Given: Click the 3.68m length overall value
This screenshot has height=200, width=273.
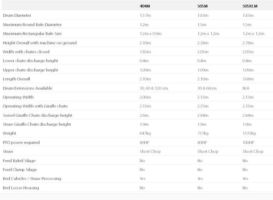Looking at the screenshot, I should pyautogui.click(x=248, y=79).
